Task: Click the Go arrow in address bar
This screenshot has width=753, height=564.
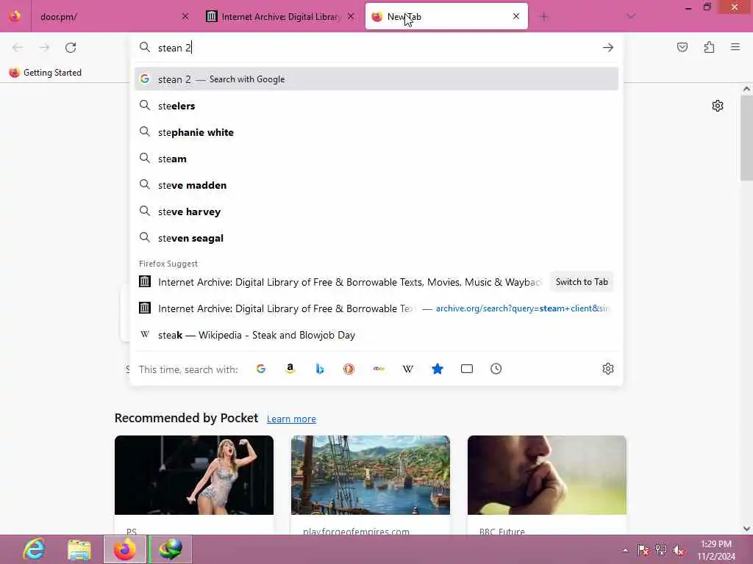Action: (x=608, y=48)
